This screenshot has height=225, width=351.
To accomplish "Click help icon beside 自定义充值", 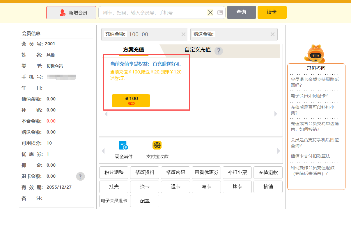I will (x=219, y=51).
